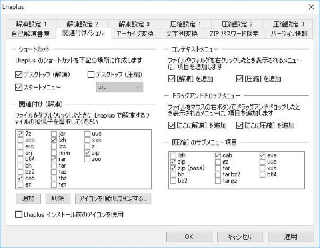Open the ZIP パスワード探索 tab

(234, 34)
